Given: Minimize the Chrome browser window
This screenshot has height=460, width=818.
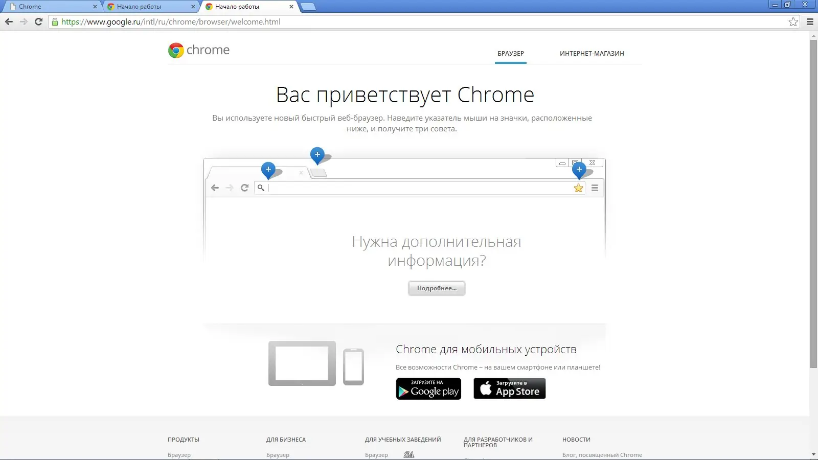Looking at the screenshot, I should tap(775, 5).
